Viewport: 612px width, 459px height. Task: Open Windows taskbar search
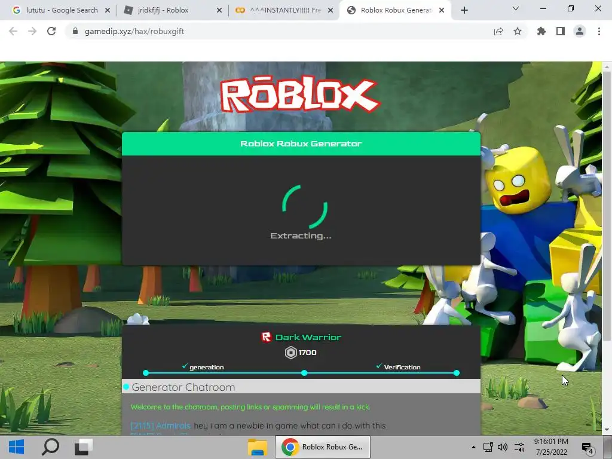click(50, 447)
